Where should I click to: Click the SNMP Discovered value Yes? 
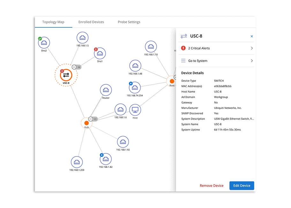pyautogui.click(x=216, y=113)
